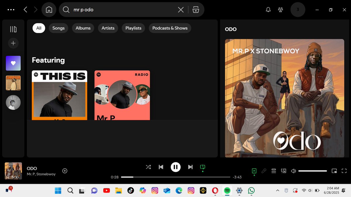
Task: Add ODO to Liked Songs with plus icon
Action: (x=65, y=171)
